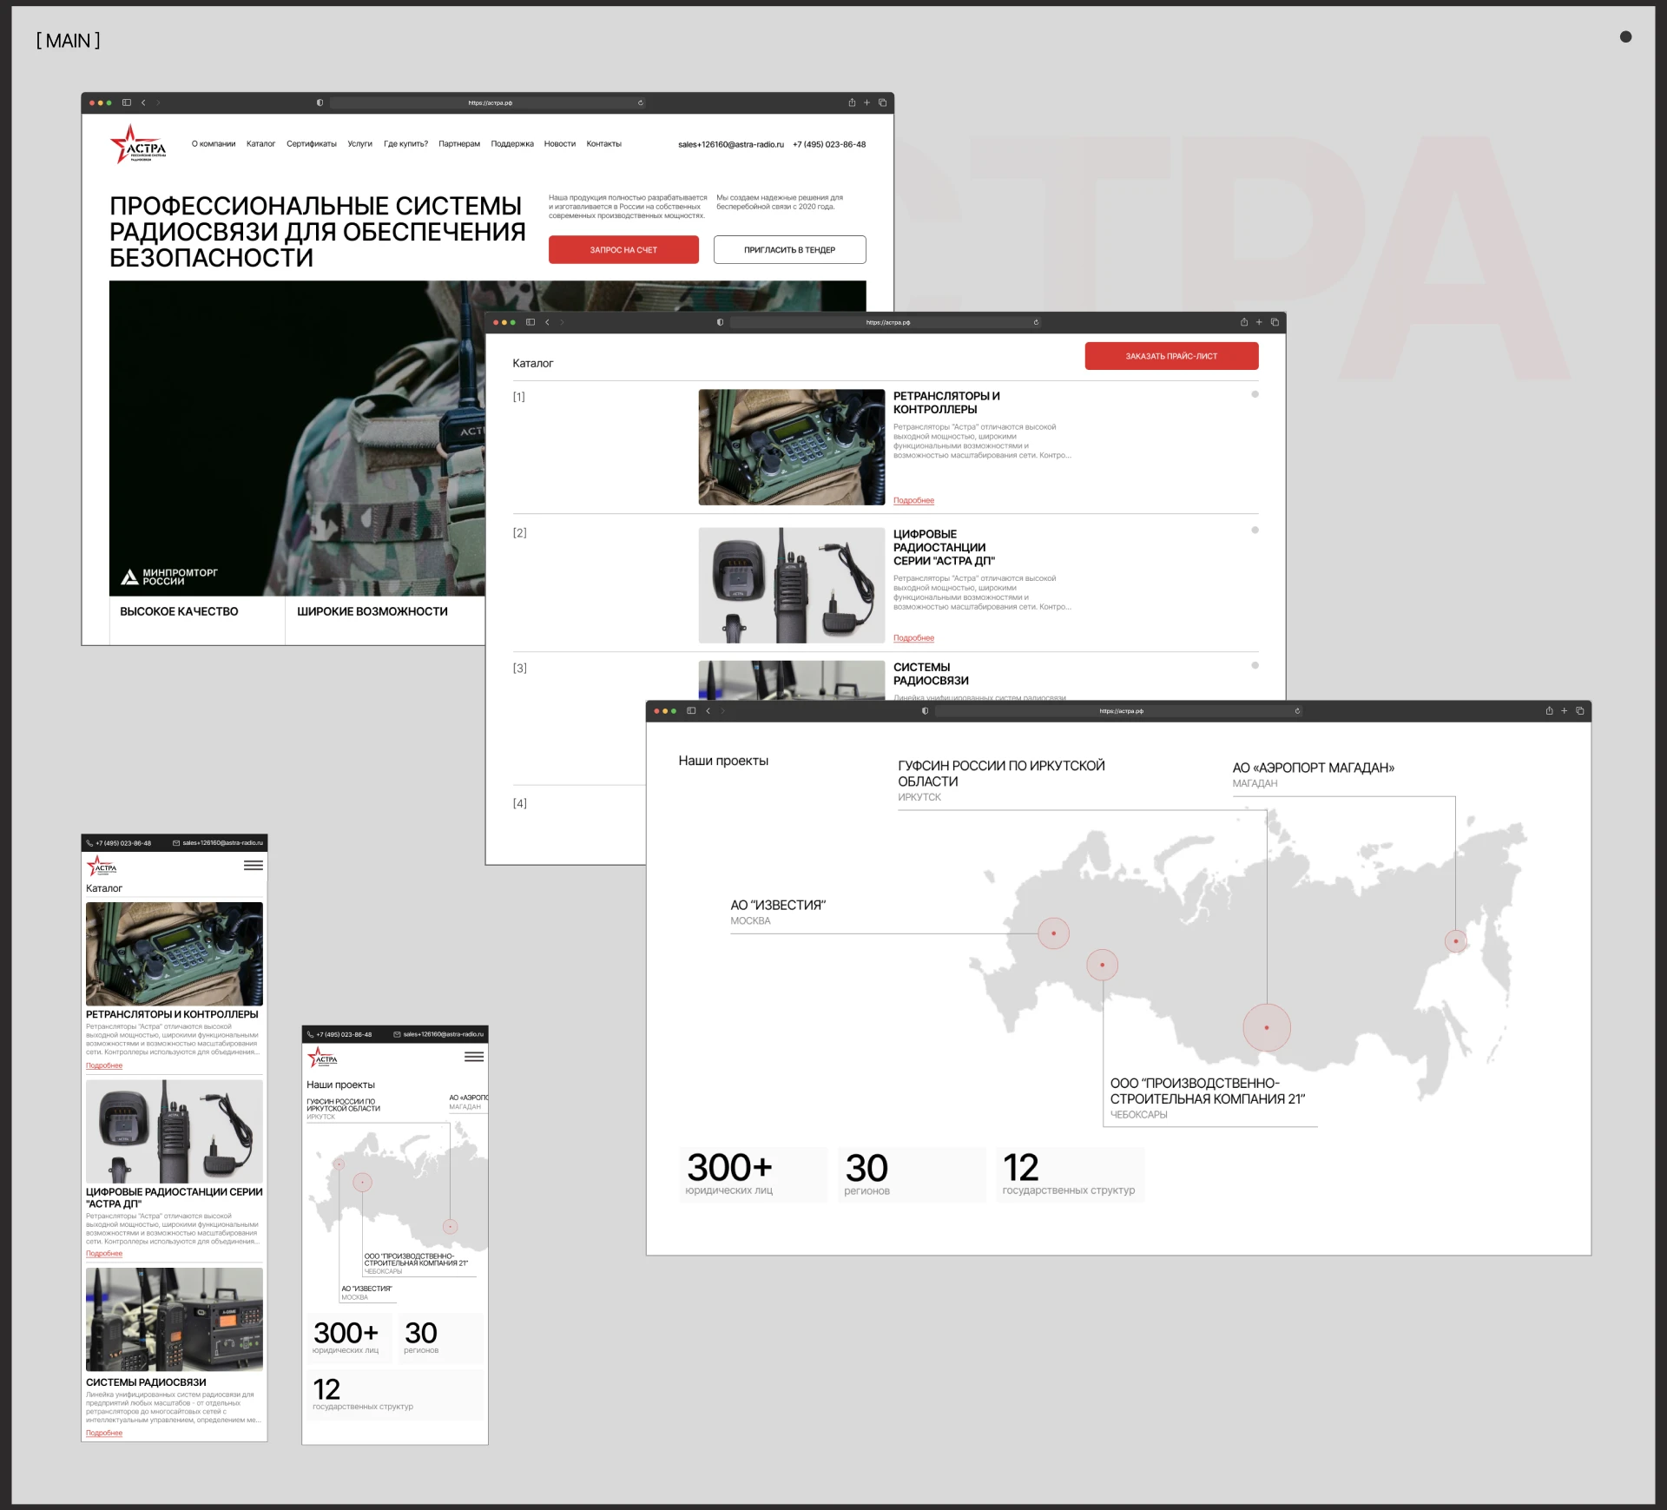Click tabs overview icon in projects browser
The image size is (1667, 1510).
(x=1579, y=711)
